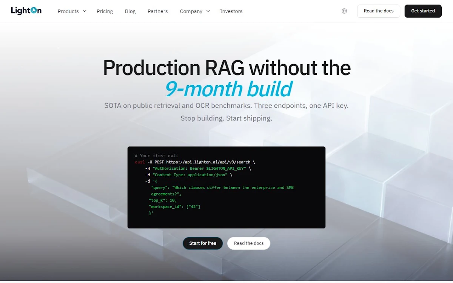Click the Authorization Bearer header line
Image resolution: width=453 pixels, height=283 pixels.
[198, 168]
